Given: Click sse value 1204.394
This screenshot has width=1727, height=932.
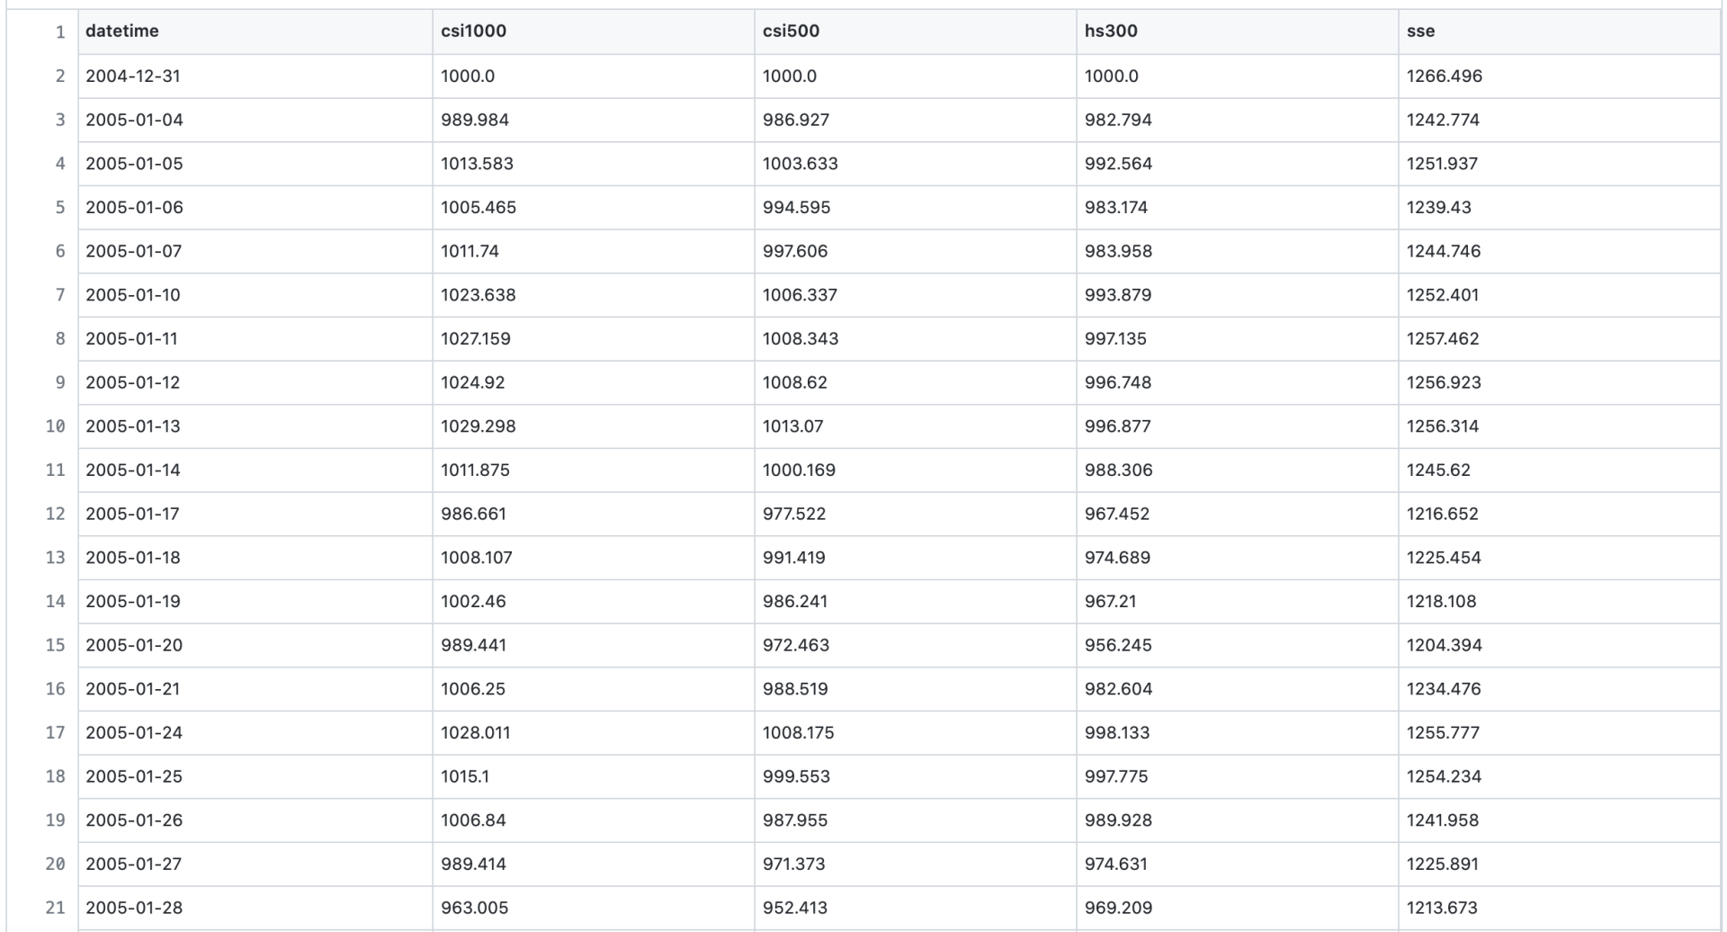Looking at the screenshot, I should coord(1444,645).
